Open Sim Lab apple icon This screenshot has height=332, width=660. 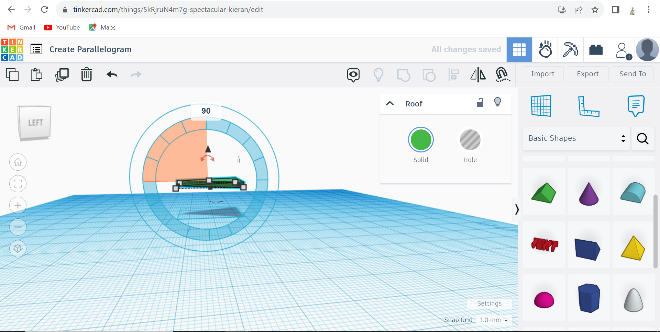click(545, 50)
